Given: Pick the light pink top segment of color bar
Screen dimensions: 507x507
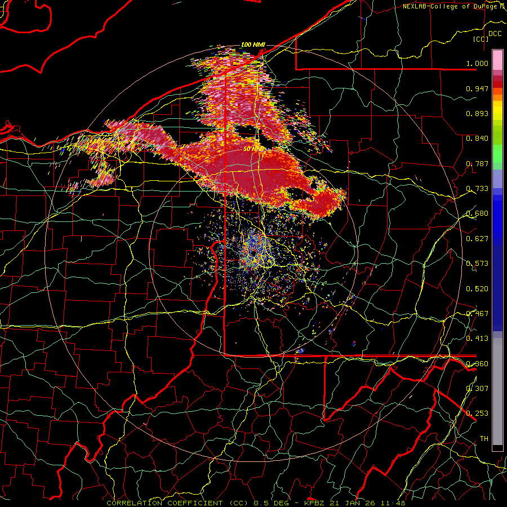Looking at the screenshot, I should [497, 60].
